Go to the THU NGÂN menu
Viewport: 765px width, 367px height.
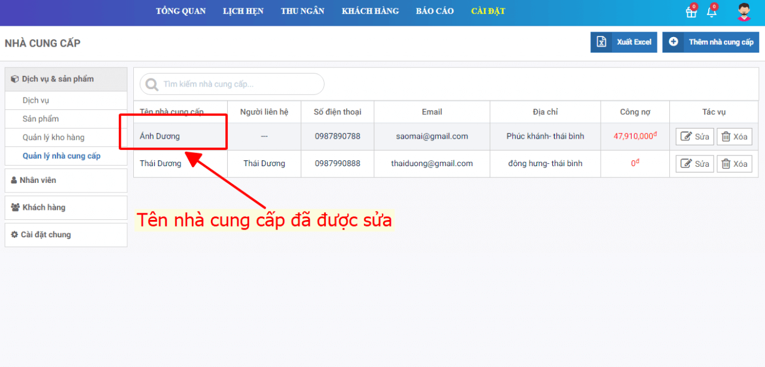point(302,11)
